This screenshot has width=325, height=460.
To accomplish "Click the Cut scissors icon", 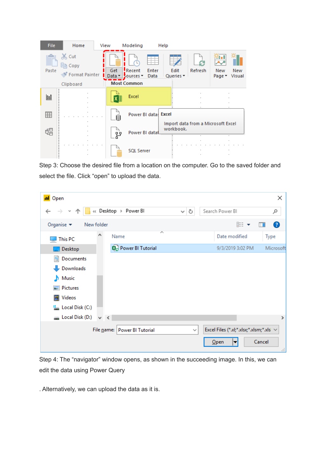I will (x=64, y=57).
